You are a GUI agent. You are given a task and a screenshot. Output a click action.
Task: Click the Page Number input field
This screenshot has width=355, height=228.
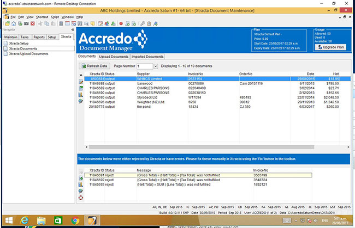click(x=145, y=66)
